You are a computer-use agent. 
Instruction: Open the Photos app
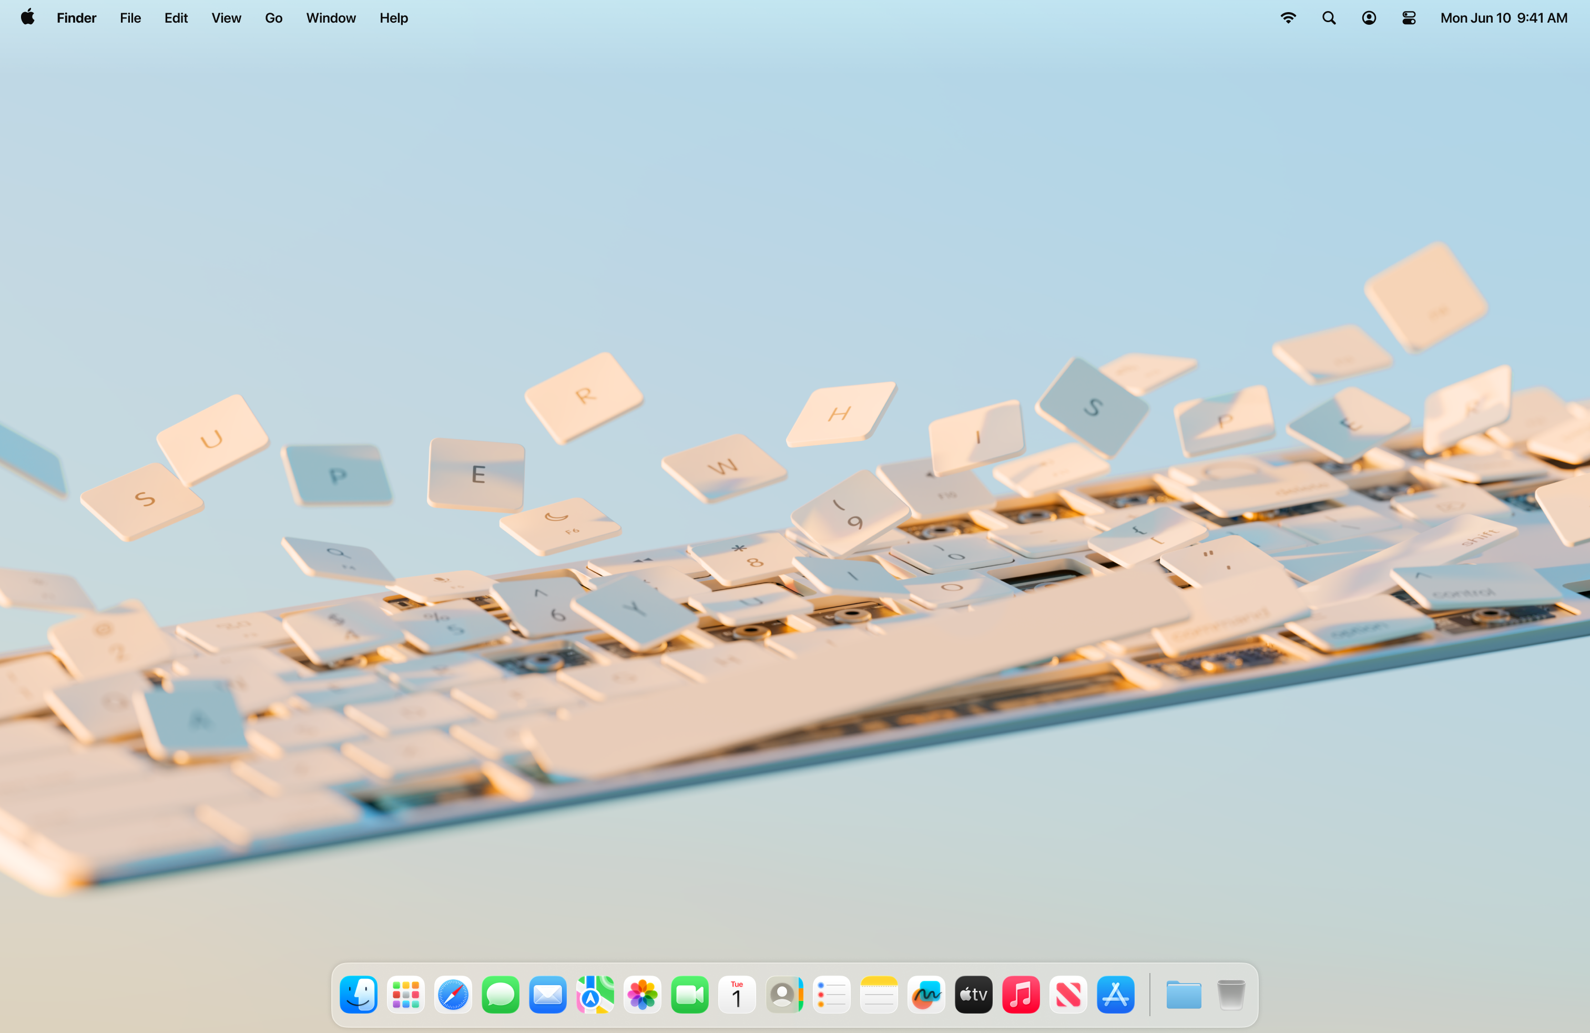(x=643, y=995)
